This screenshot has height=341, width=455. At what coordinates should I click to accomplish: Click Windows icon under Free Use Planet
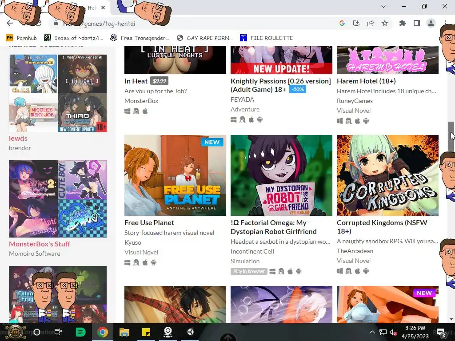[128, 262]
